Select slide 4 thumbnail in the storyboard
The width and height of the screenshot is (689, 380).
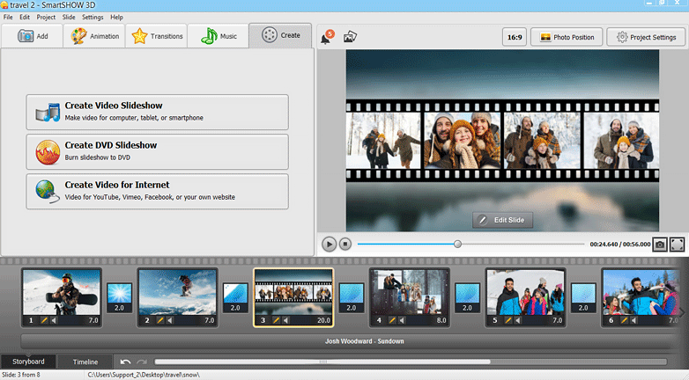[409, 292]
